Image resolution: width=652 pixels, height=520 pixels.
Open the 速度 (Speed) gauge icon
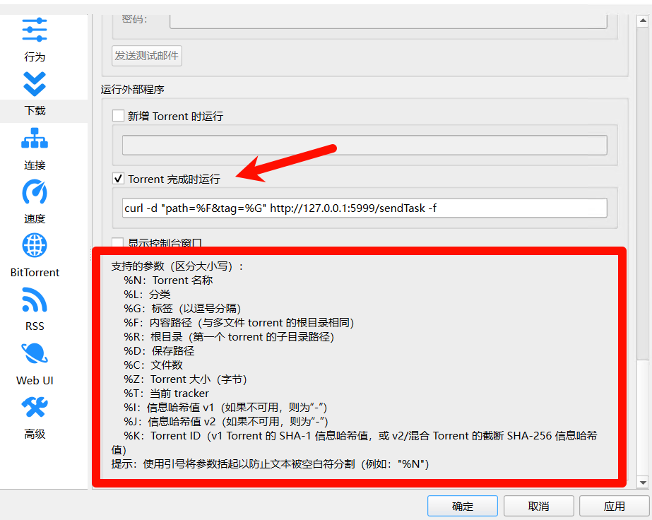click(35, 191)
